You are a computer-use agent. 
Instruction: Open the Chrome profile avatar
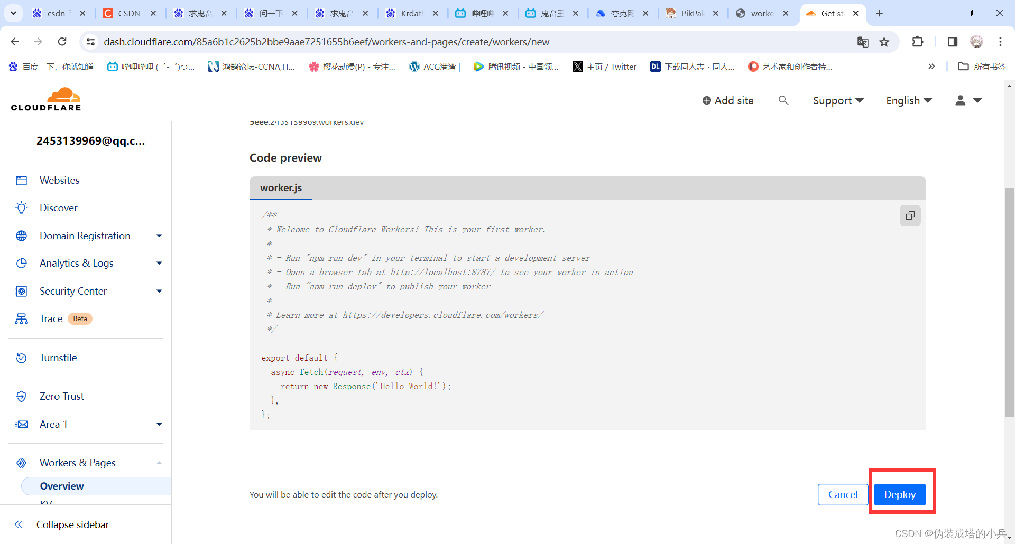[976, 42]
